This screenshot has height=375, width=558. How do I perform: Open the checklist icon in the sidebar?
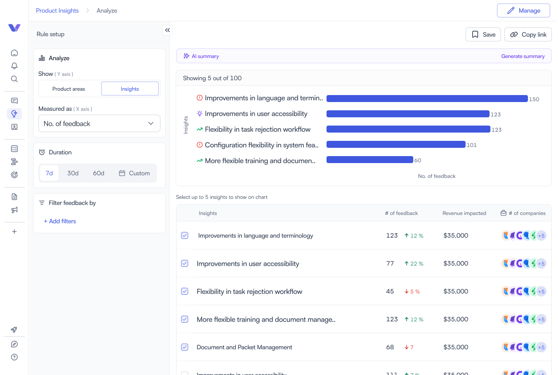click(x=14, y=149)
